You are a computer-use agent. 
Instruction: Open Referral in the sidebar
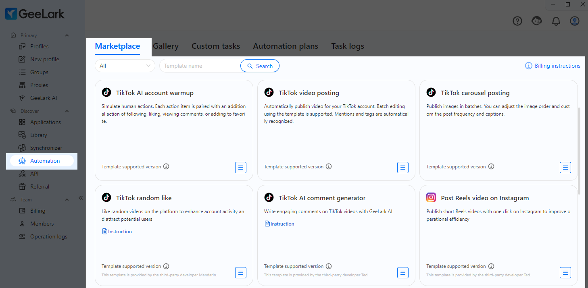[40, 186]
